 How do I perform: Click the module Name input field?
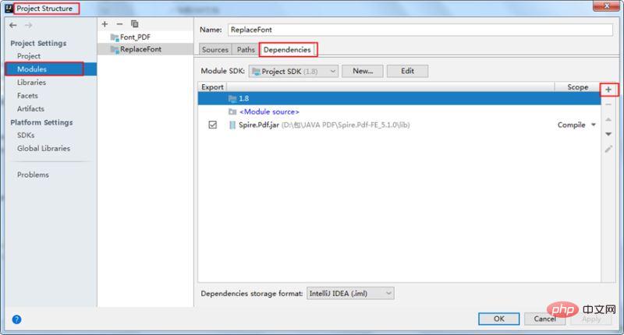point(420,30)
